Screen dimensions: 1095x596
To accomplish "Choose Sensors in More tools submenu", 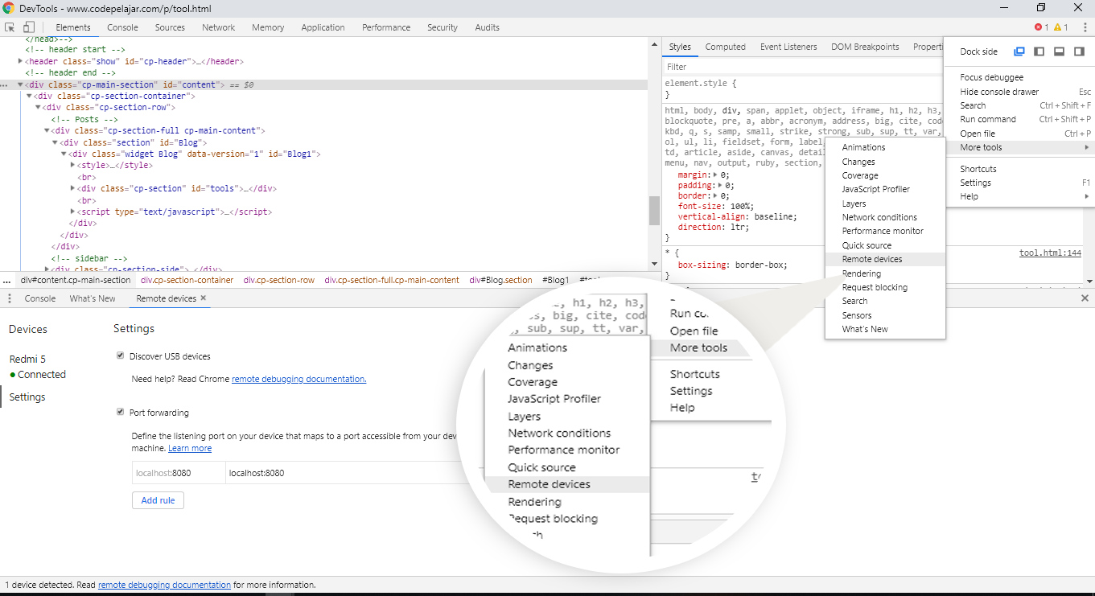I will pos(885,315).
